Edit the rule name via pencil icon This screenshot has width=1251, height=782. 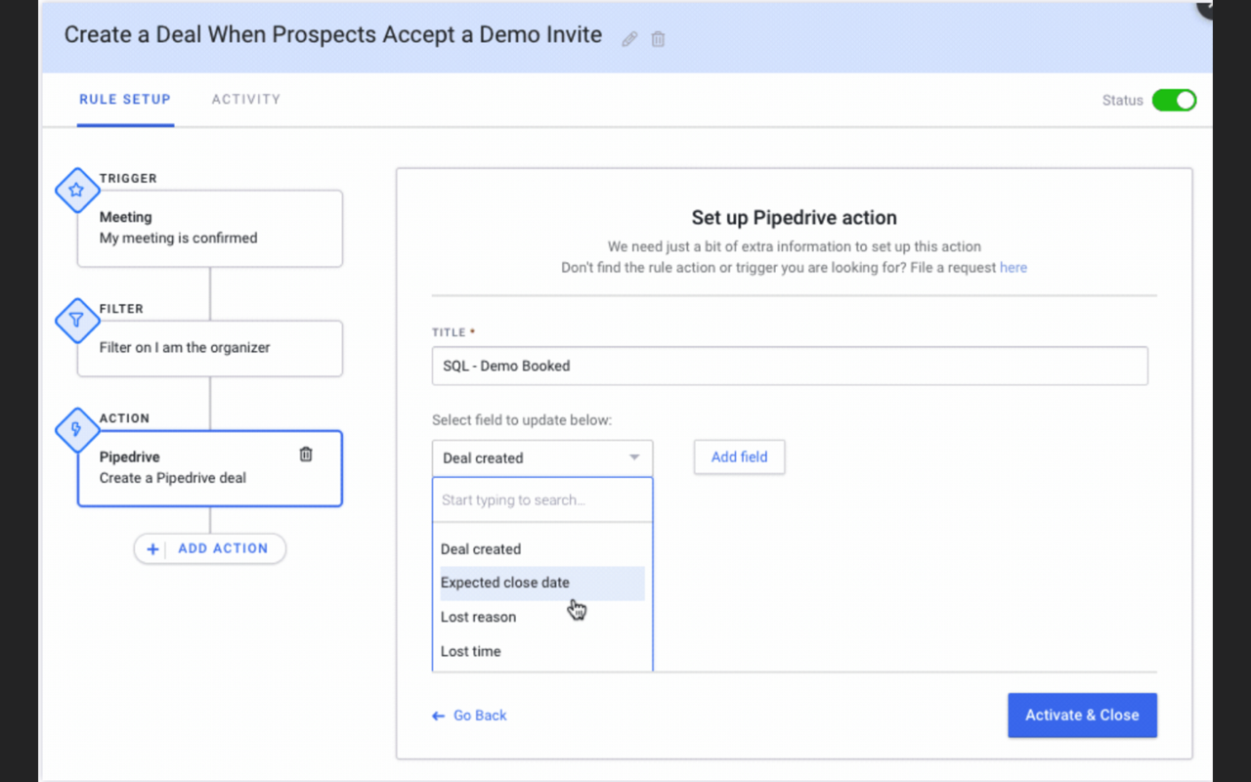point(629,37)
